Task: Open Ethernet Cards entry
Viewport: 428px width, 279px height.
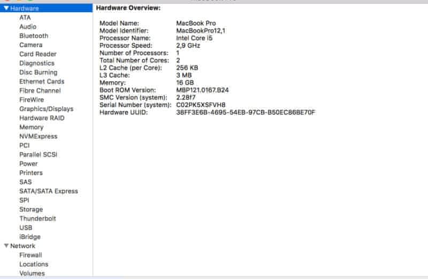Action: click(42, 82)
